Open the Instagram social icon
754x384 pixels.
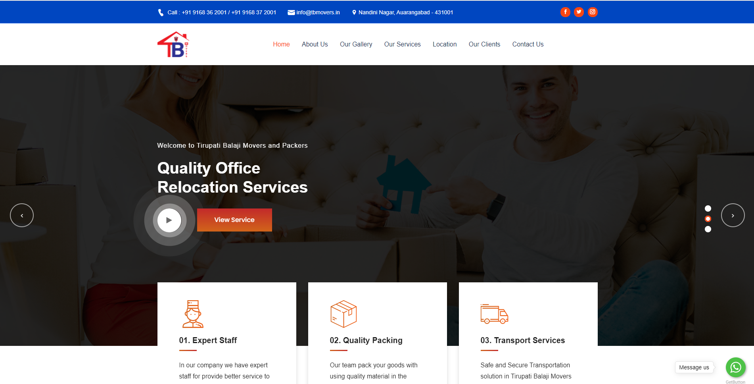(x=593, y=12)
